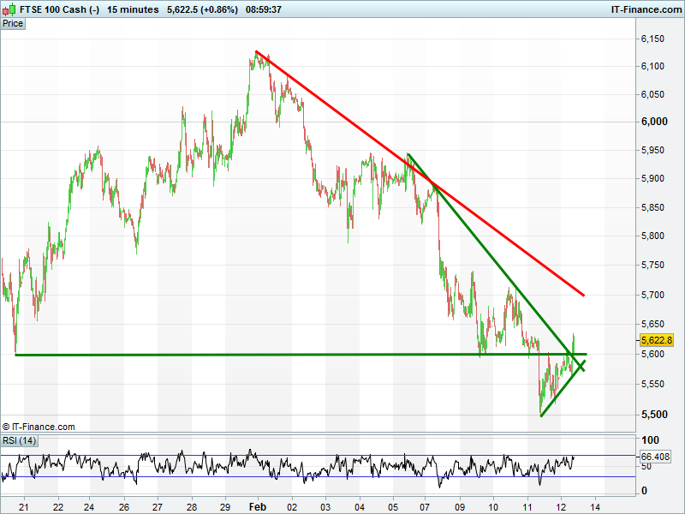The width and height of the screenshot is (685, 514).
Task: Open the Price panel tab
Action: 13,23
